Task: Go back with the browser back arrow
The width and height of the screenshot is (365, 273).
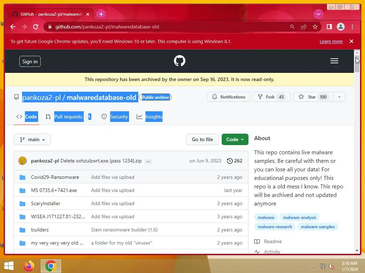Action: [13, 27]
